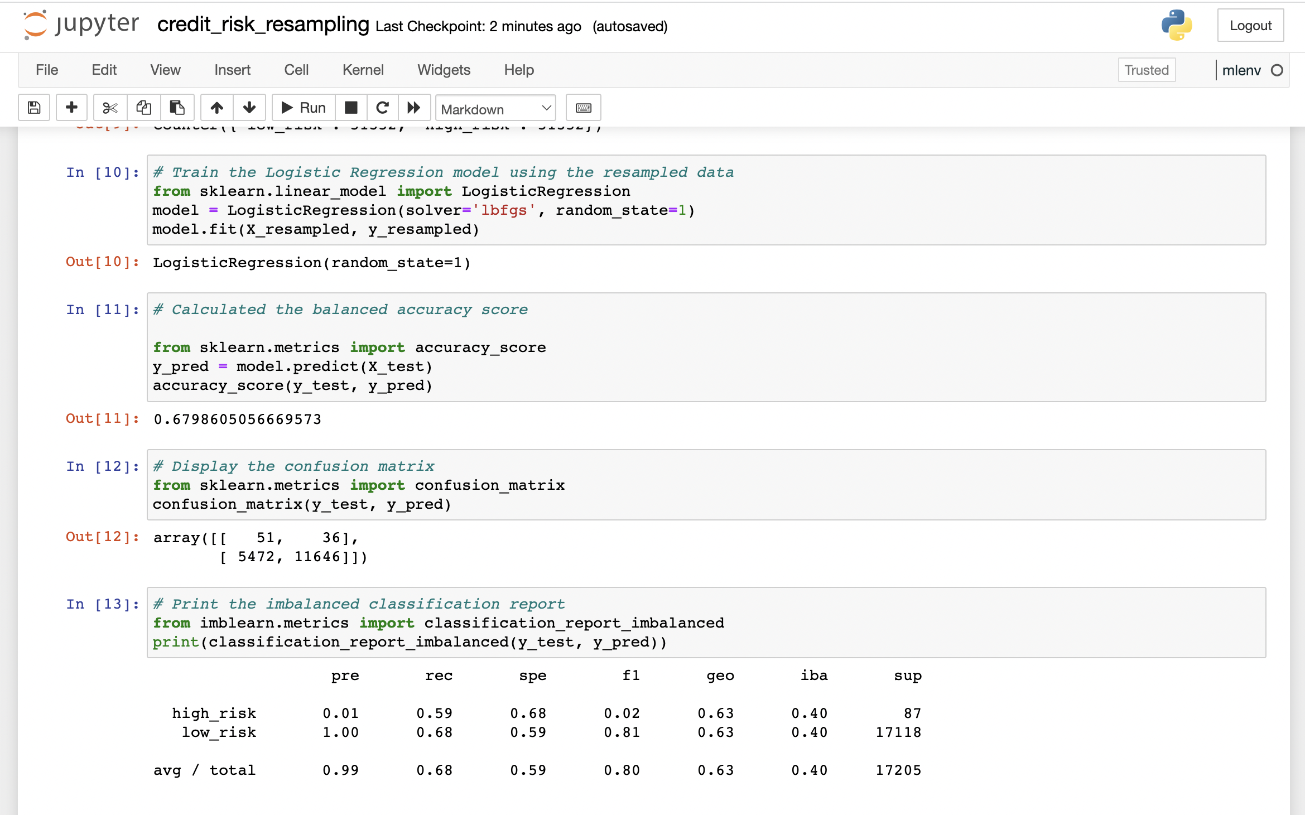1305x815 pixels.
Task: Open the Kernel menu
Action: click(363, 70)
